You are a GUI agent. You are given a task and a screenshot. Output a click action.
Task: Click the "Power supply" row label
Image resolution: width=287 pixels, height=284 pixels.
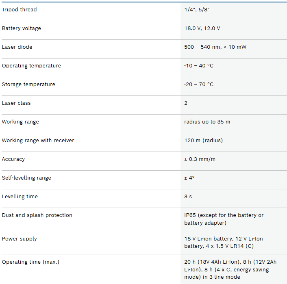19,238
